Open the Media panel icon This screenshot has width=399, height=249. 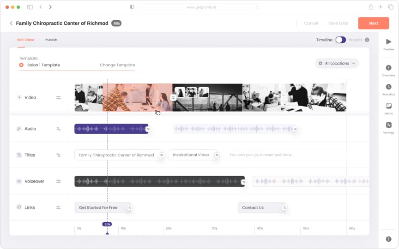click(388, 106)
